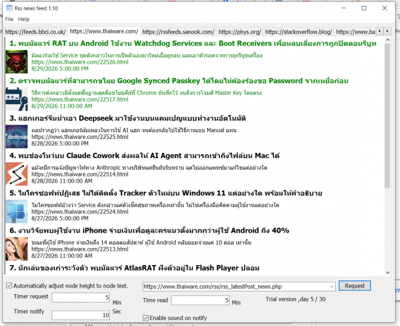400x326 pixels.
Task: Click the link news.thaiware.com/22514.html
Action: (80, 175)
